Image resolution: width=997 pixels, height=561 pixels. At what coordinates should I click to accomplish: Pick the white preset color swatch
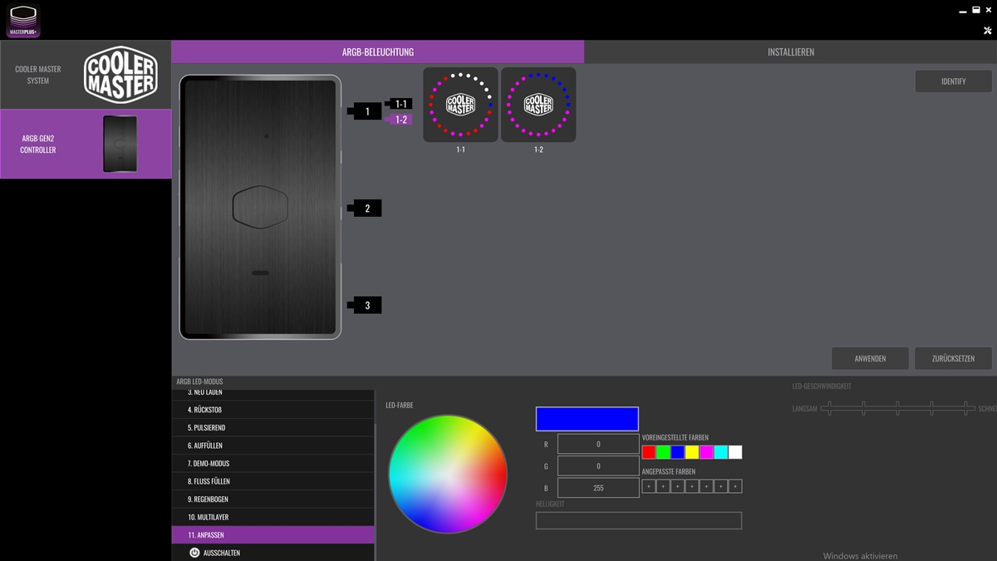point(735,452)
